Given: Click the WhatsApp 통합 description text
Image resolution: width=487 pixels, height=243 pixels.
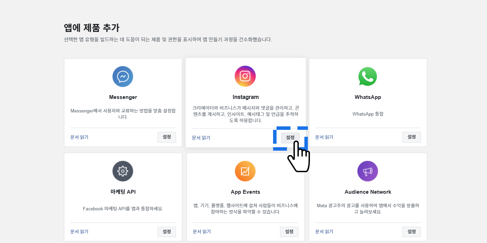Looking at the screenshot, I should click(x=368, y=114).
